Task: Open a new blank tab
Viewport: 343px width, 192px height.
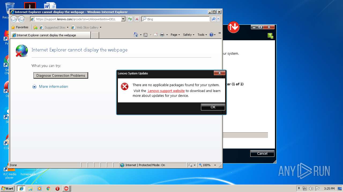Action: (x=95, y=35)
